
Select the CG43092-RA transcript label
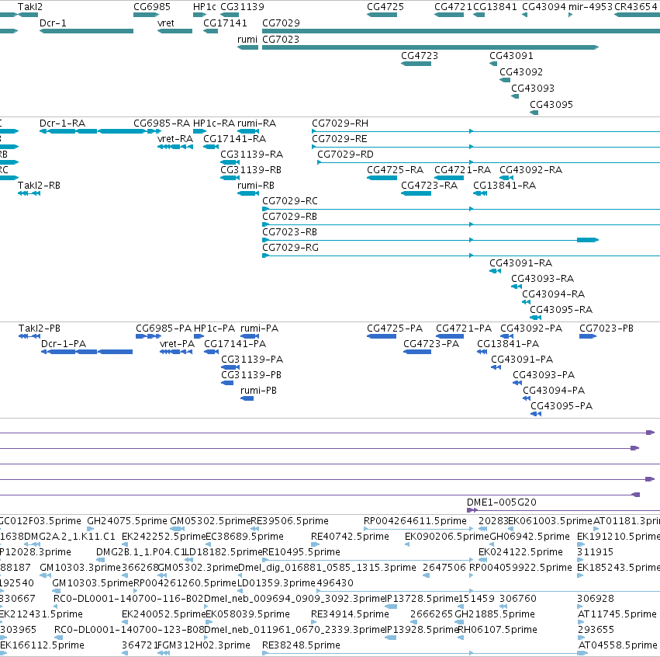click(530, 170)
